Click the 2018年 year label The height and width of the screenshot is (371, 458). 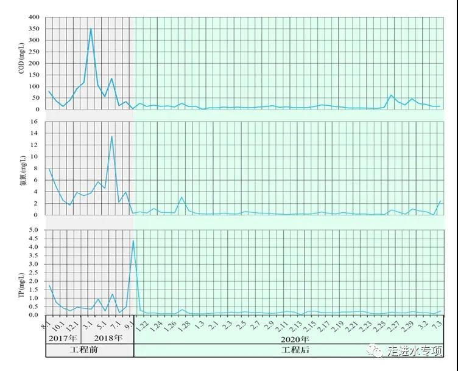click(108, 338)
